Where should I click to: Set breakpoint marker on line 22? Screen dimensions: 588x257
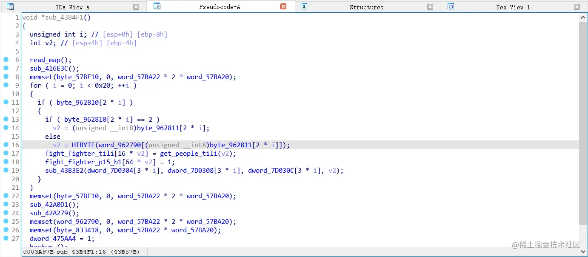tap(6, 196)
